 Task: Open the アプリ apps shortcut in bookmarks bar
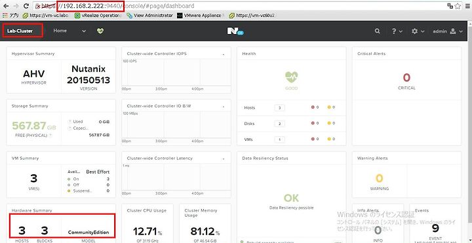pyautogui.click(x=10, y=15)
